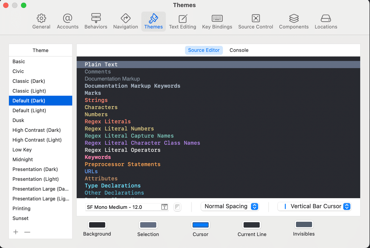The width and height of the screenshot is (370, 248).
Task: Add a new theme with the plus button
Action: [x=16, y=232]
